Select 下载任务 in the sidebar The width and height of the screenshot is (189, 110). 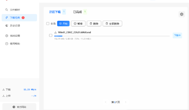tap(15, 18)
